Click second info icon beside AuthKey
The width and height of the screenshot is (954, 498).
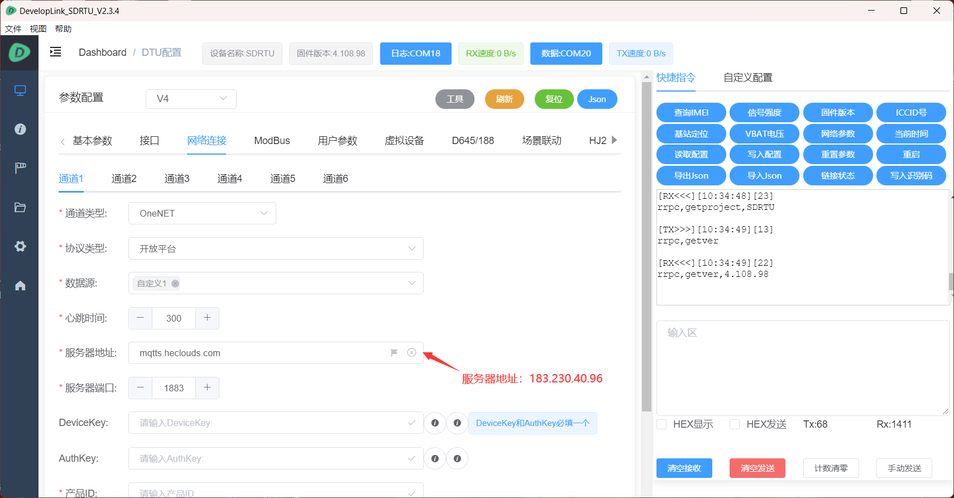pos(457,458)
